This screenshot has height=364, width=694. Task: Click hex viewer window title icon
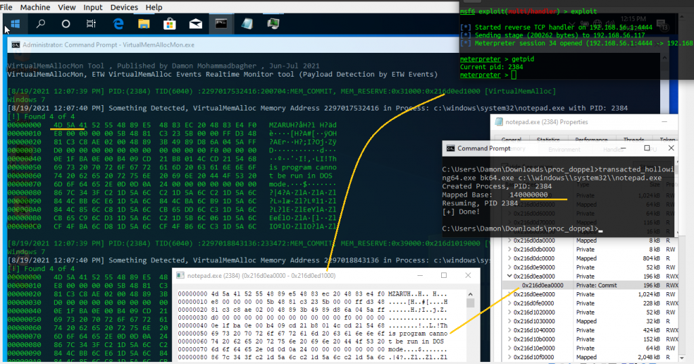[180, 275]
